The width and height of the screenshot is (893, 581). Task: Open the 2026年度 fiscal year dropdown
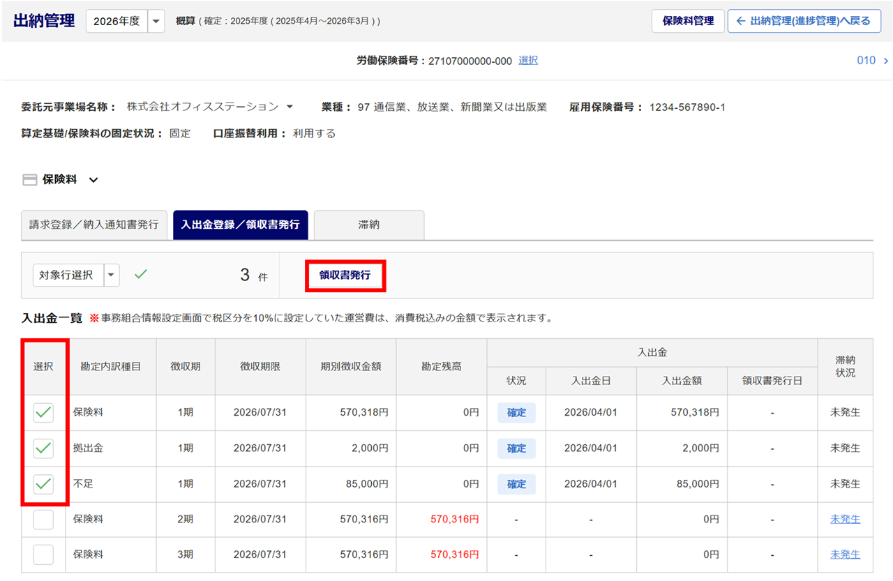click(157, 21)
